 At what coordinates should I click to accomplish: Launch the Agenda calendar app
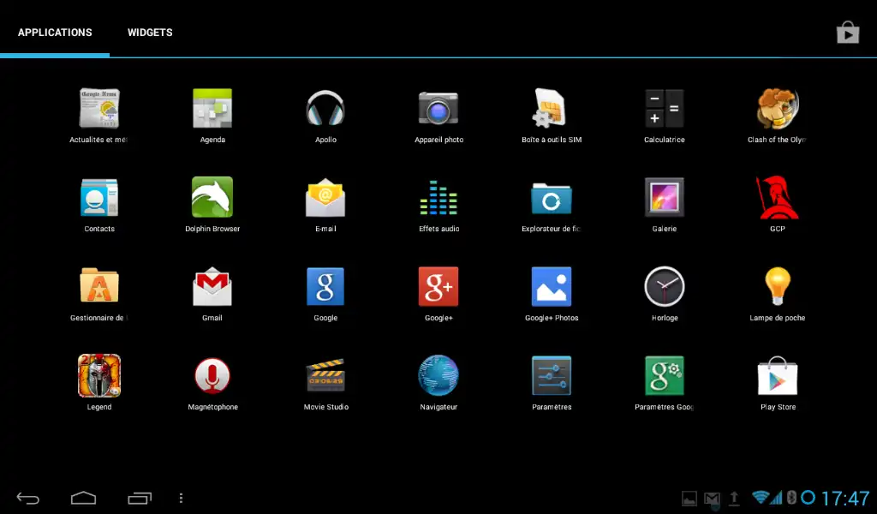(x=212, y=108)
